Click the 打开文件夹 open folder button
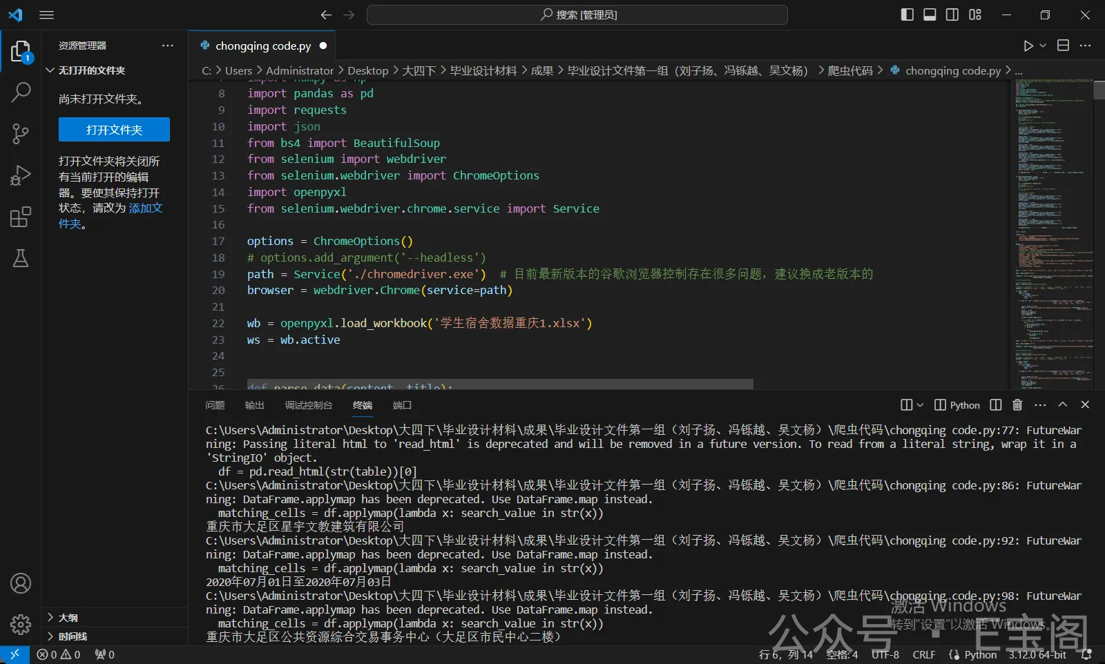The width and height of the screenshot is (1105, 664). (x=114, y=130)
